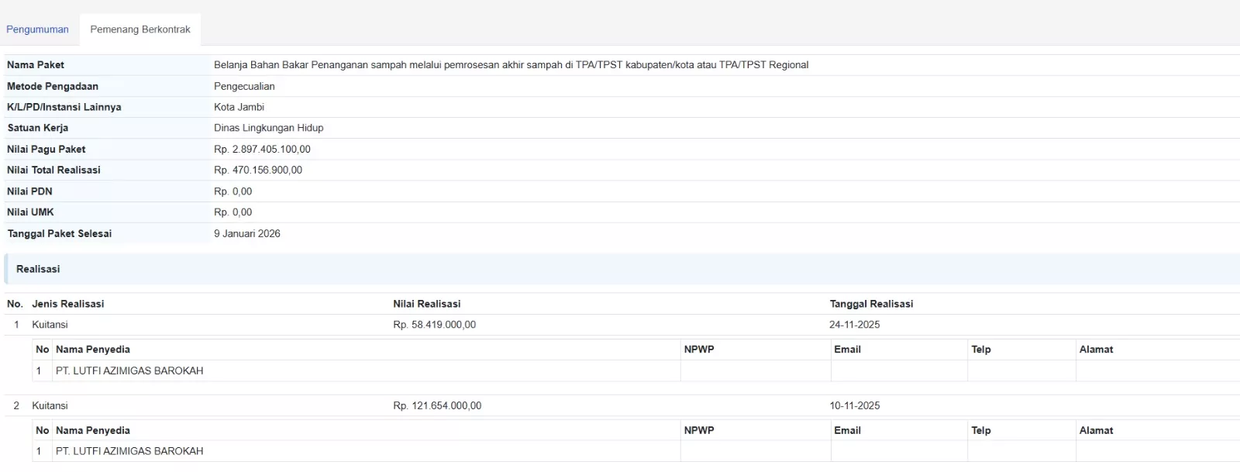The width and height of the screenshot is (1240, 472).
Task: Select the Kota Jambi institution value
Action: pyautogui.click(x=239, y=107)
